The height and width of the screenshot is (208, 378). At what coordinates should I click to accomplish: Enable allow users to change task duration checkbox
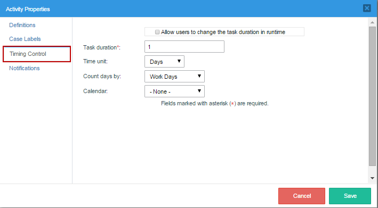[157, 32]
